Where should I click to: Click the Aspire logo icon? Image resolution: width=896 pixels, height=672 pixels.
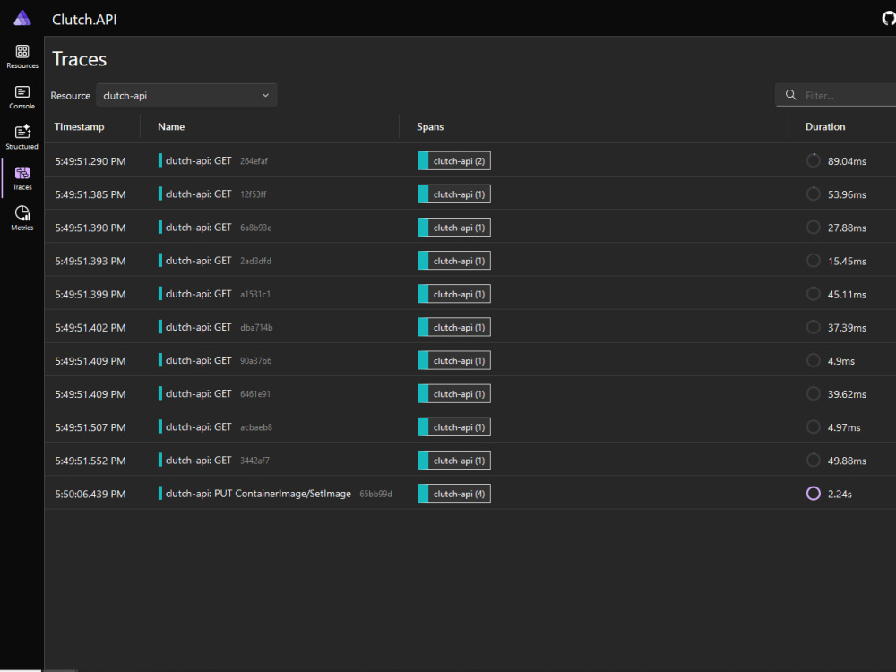(x=22, y=18)
